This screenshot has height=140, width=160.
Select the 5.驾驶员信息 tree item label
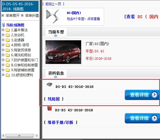(21, 50)
